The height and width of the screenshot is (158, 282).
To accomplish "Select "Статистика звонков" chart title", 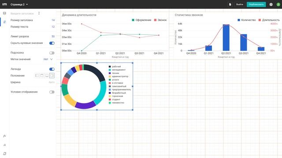I will pyautogui.click(x=189, y=15).
